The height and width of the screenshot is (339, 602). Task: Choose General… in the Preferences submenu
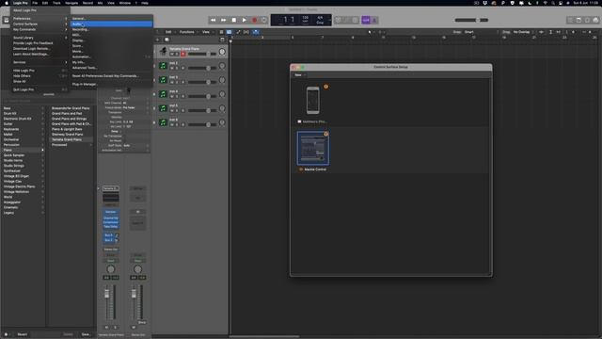point(111,19)
